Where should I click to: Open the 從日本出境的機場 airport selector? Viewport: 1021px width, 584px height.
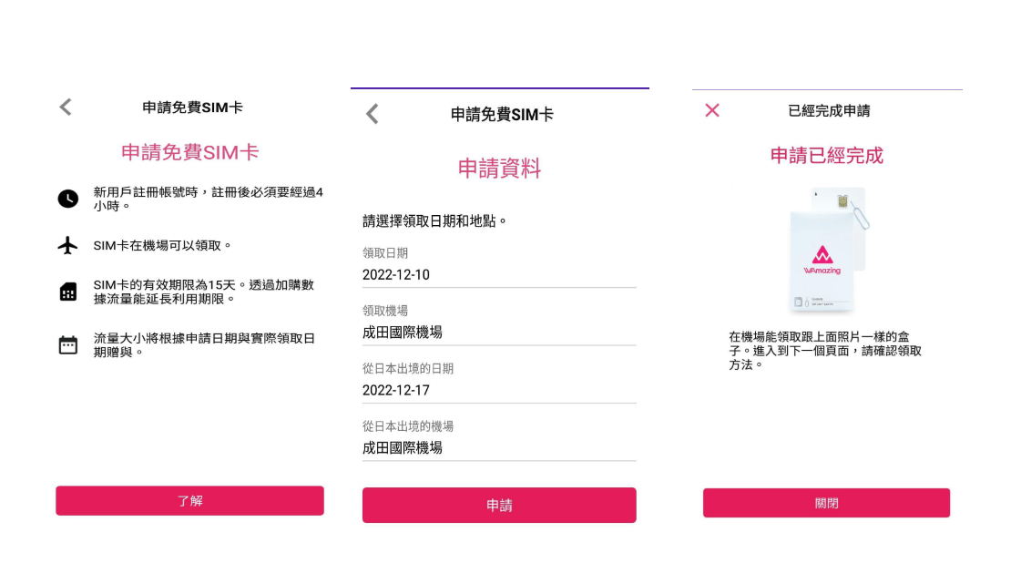(499, 447)
